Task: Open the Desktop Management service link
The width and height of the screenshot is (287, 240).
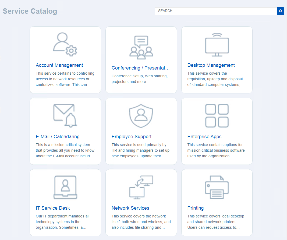Action: pos(211,65)
